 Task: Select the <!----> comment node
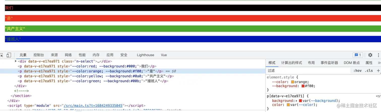click(x=21, y=91)
